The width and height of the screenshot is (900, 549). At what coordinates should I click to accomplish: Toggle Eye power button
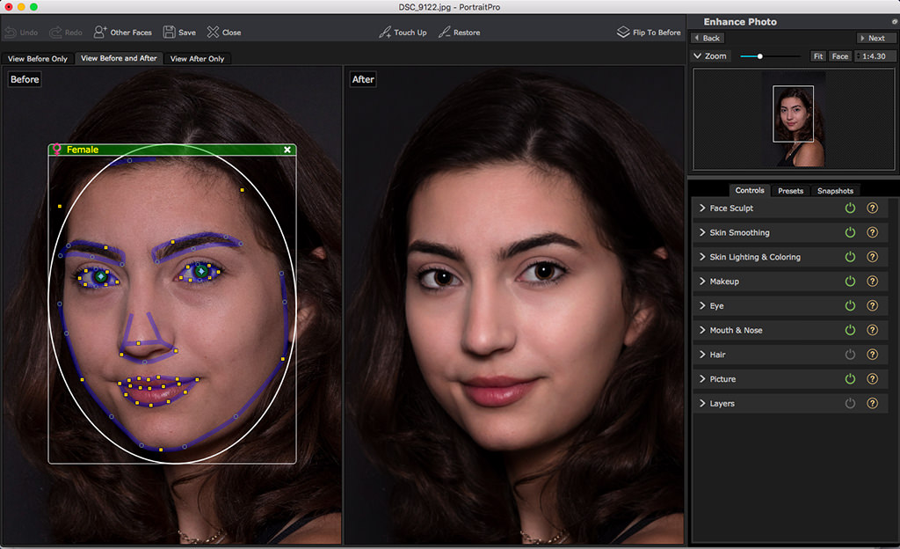point(850,305)
